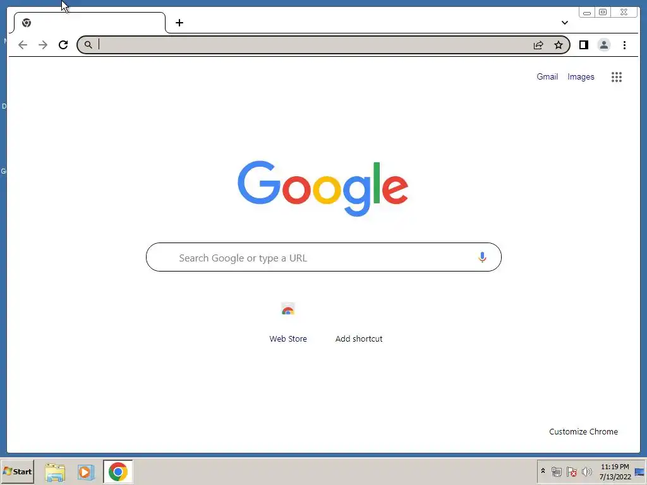Viewport: 647px width, 485px height.
Task: Close the Chrome window
Action: [624, 13]
